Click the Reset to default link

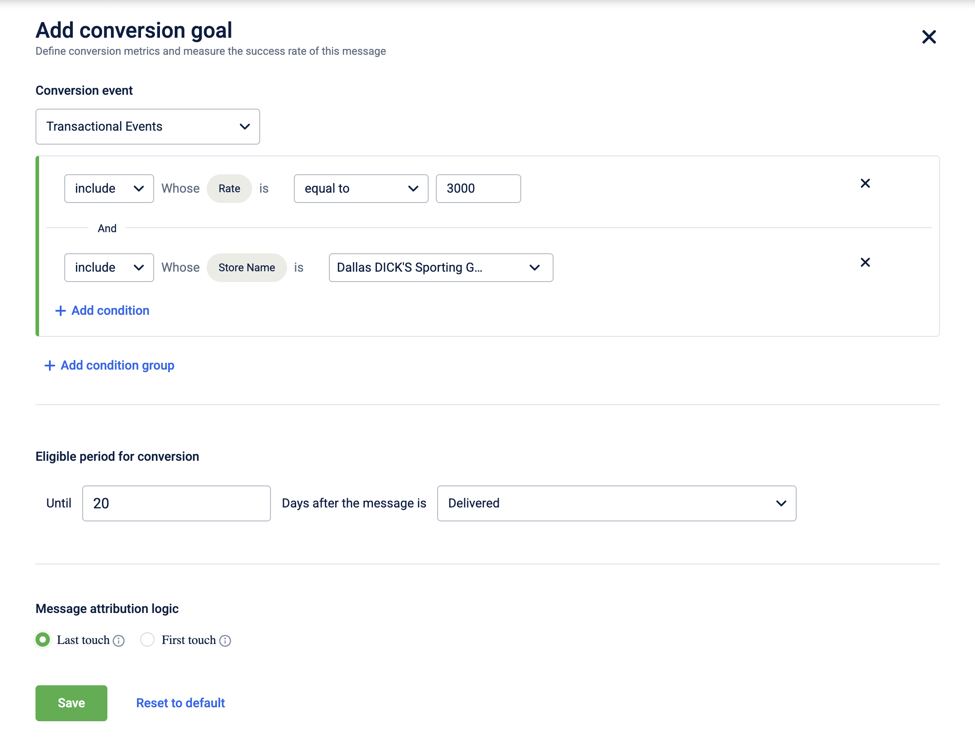click(x=180, y=703)
